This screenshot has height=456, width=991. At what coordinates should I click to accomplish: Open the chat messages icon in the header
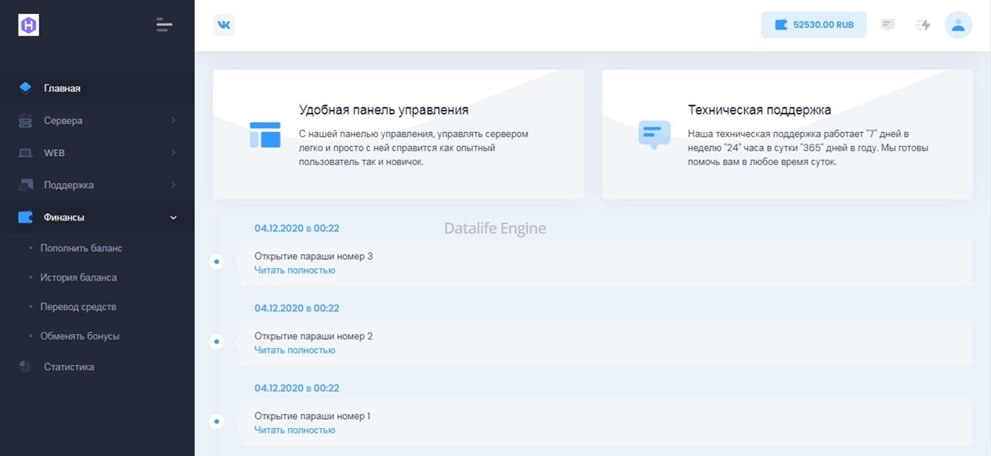[888, 25]
